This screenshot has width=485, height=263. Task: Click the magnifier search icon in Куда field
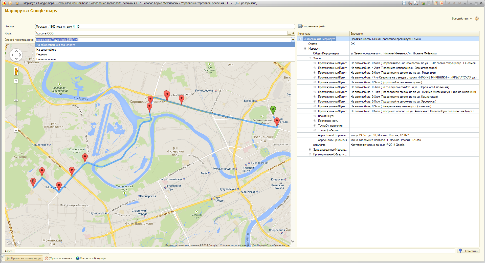[293, 33]
